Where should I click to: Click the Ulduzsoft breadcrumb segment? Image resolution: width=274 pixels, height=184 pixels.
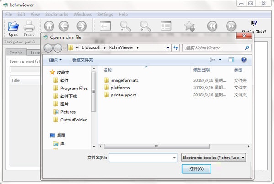91,47
